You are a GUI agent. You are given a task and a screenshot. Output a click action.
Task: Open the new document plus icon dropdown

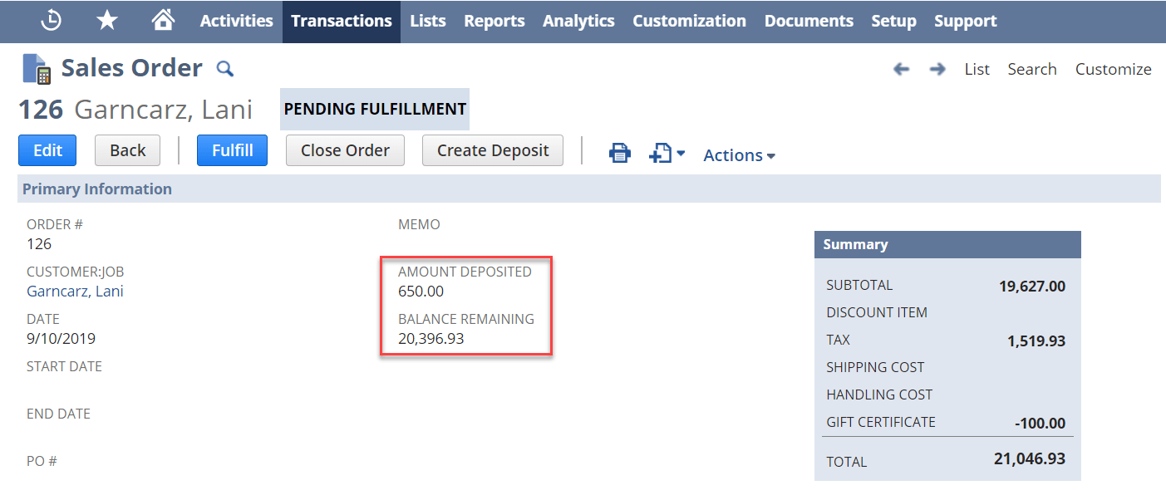(667, 153)
